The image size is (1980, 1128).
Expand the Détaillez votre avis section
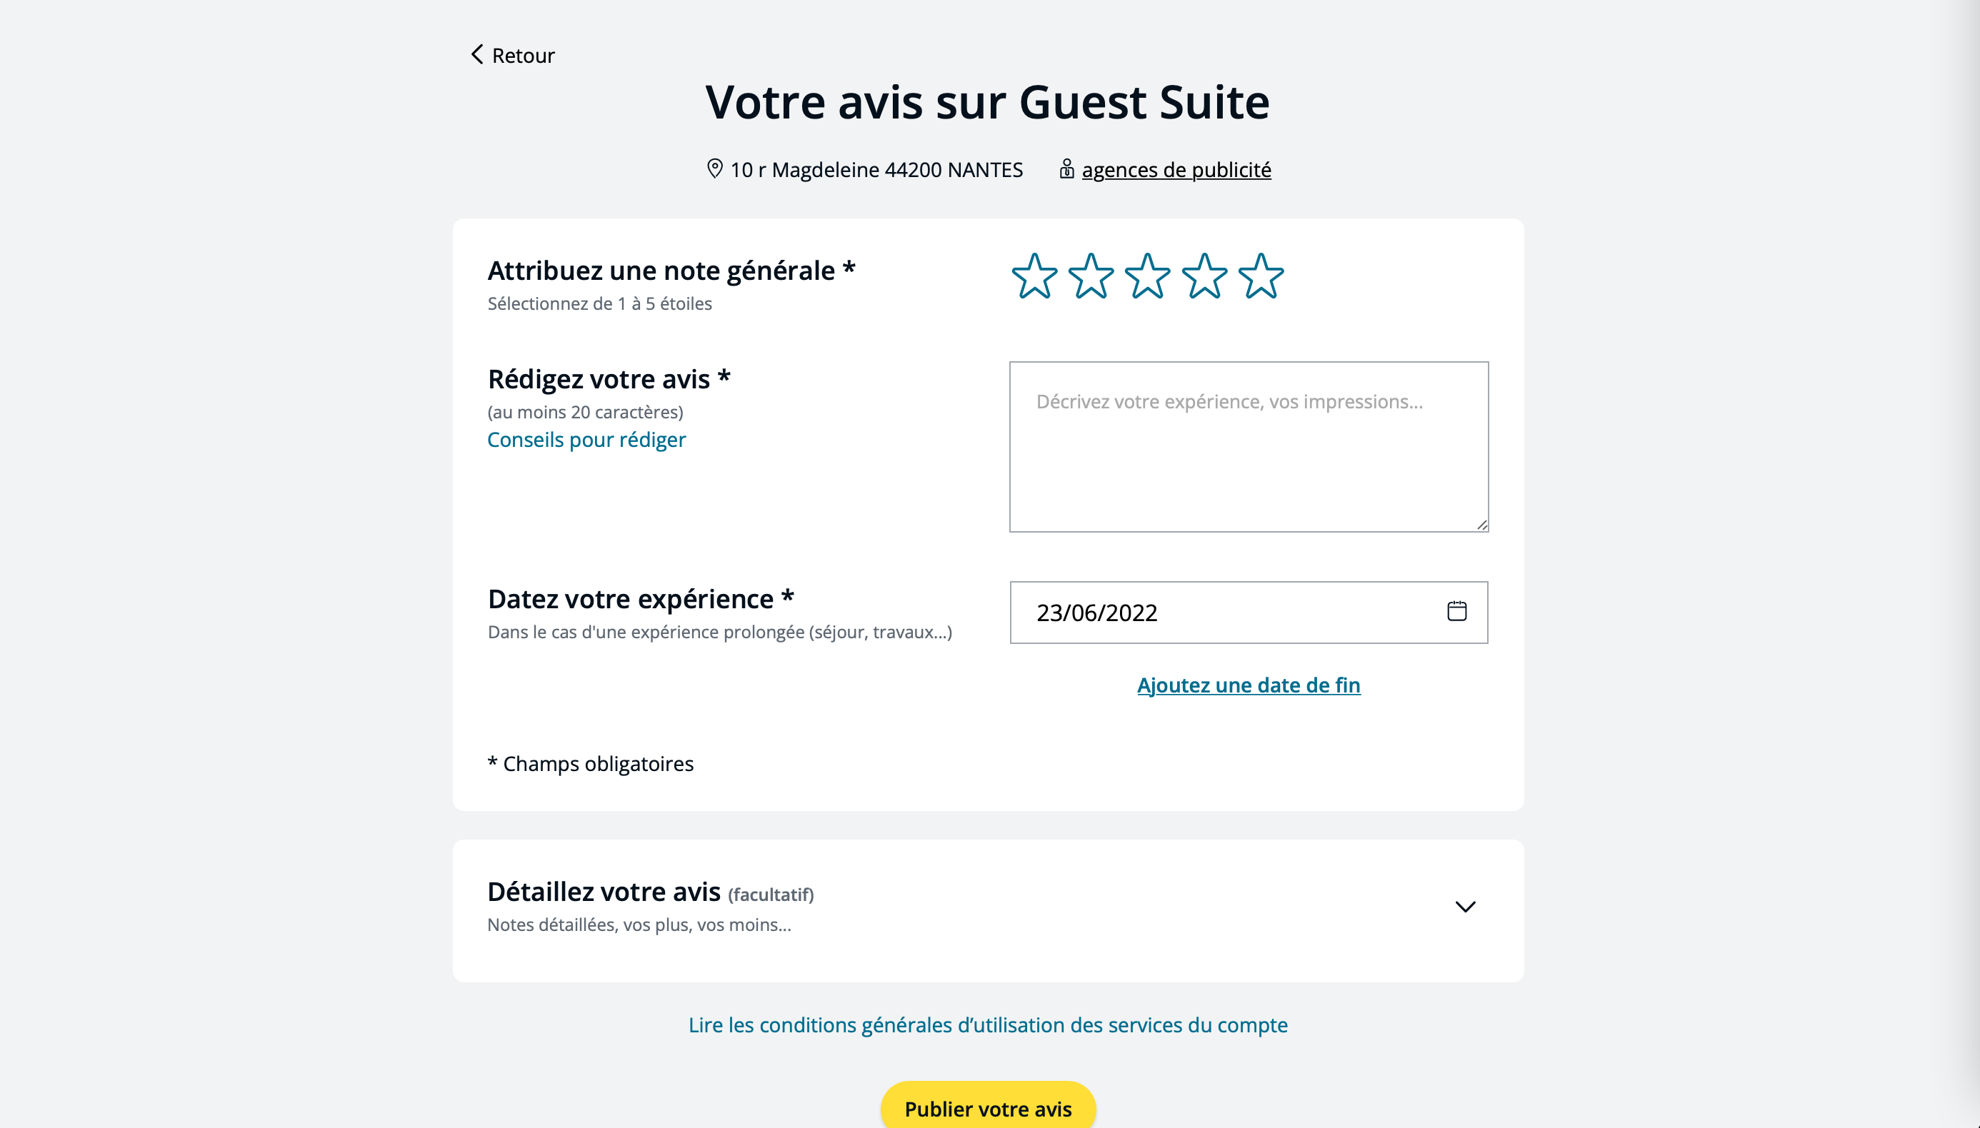[1465, 907]
